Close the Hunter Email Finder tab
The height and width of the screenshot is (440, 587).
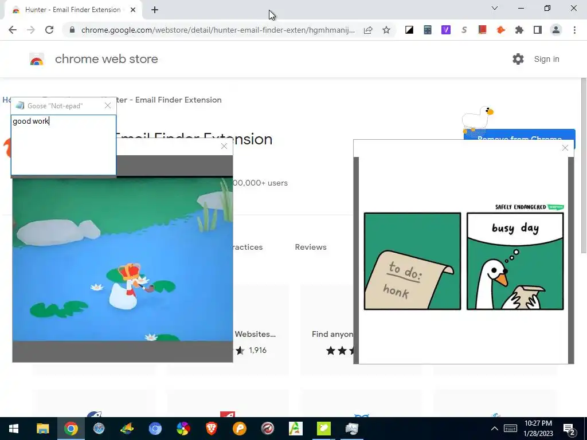tap(133, 10)
